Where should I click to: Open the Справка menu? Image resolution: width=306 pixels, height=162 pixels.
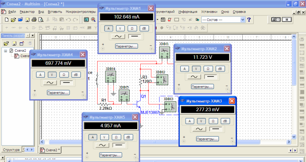tap(239, 12)
